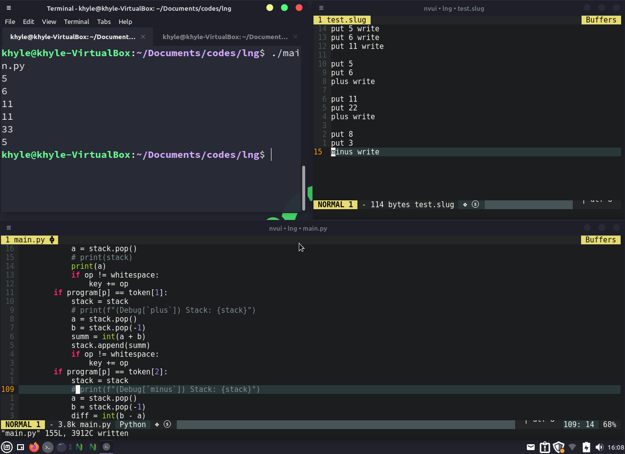Click the 'put 11 write' line in test.slug
This screenshot has width=625, height=454.
click(x=357, y=46)
